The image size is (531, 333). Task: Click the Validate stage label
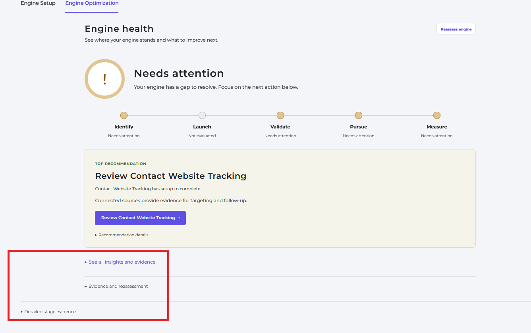coord(280,127)
